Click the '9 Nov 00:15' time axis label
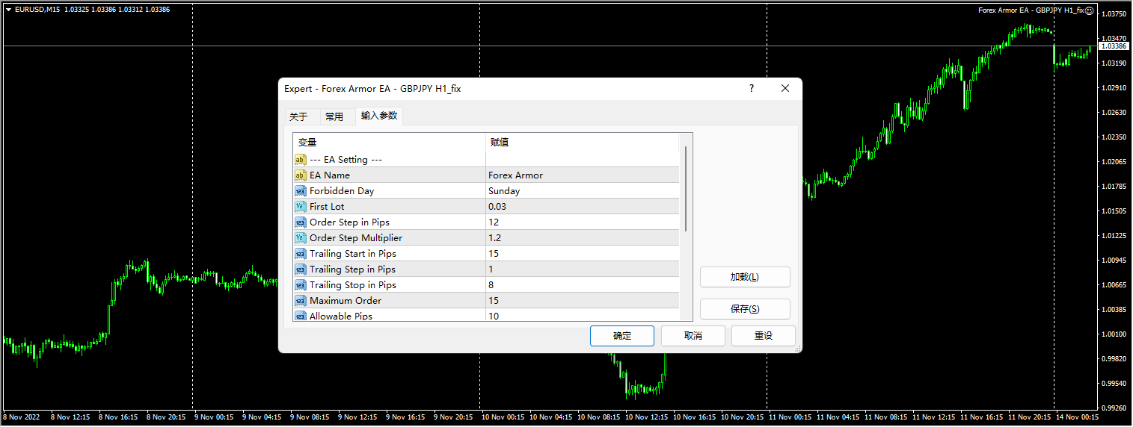The height and width of the screenshot is (427, 1133). click(215, 417)
